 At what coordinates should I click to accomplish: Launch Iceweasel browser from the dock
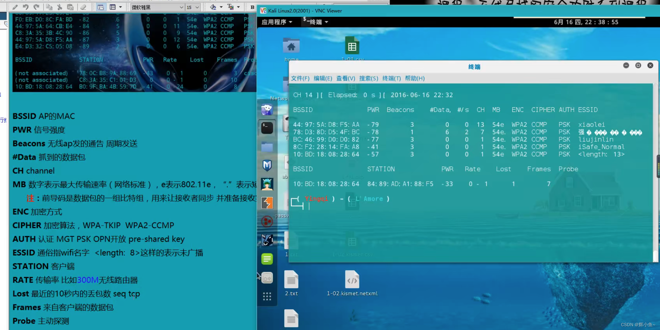tap(267, 110)
